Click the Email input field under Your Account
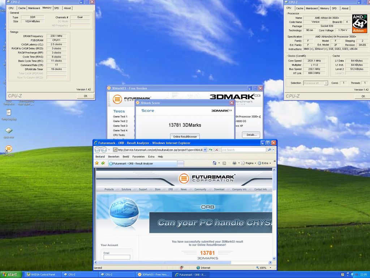370x278 pixels. (x=117, y=257)
